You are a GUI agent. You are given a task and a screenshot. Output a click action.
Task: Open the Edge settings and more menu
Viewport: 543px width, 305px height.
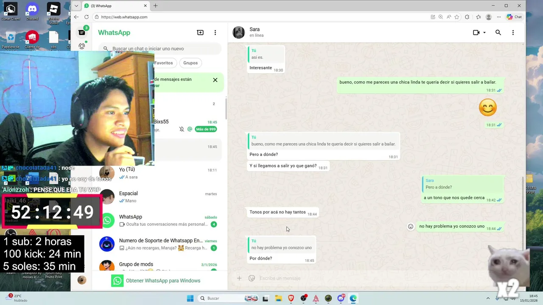click(499, 17)
